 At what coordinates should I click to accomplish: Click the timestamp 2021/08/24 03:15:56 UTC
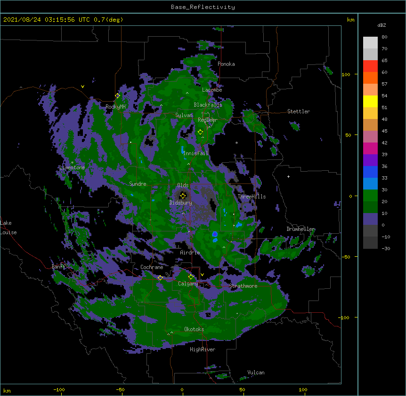click(47, 20)
